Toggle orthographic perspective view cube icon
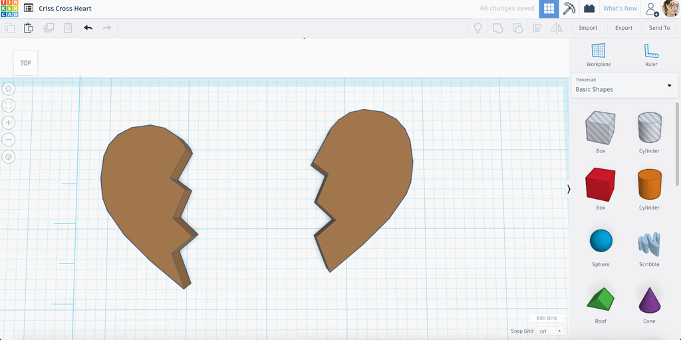This screenshot has width=681, height=340. pos(9,156)
